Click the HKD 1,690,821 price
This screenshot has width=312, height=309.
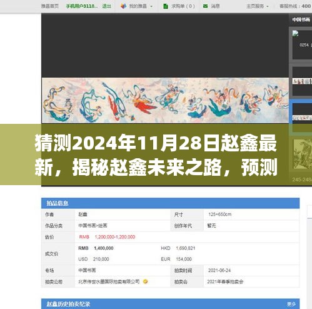(178, 248)
